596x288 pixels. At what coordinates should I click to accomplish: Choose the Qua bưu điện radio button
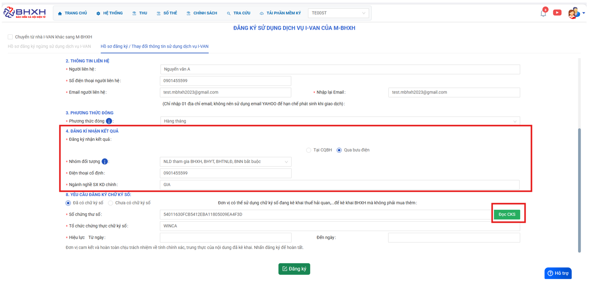[339, 150]
